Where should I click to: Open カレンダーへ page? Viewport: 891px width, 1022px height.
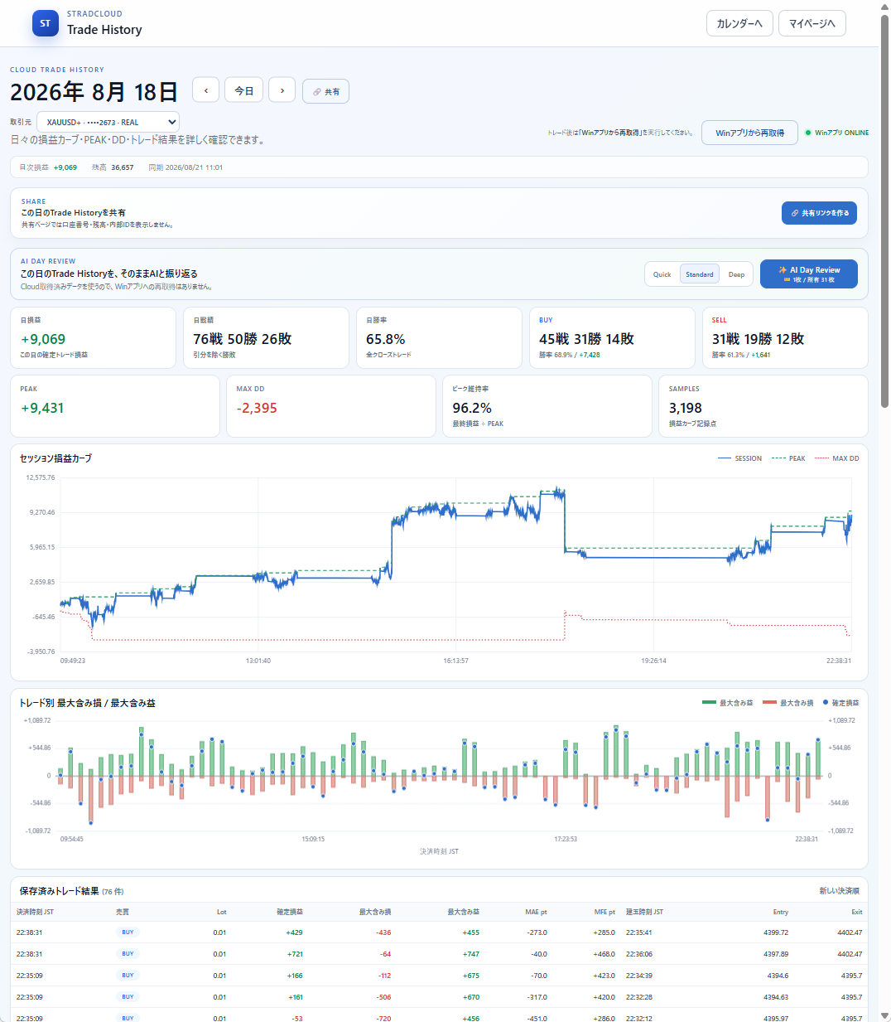739,23
